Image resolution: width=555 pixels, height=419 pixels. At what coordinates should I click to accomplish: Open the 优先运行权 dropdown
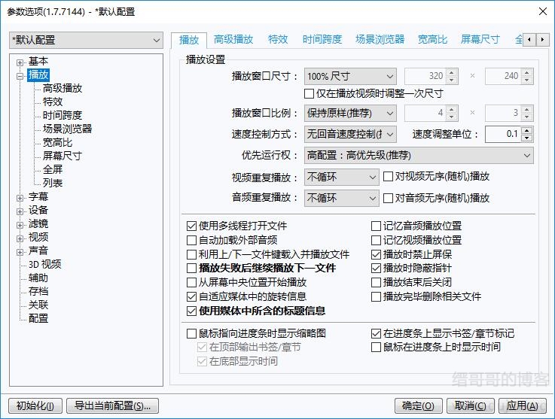[x=419, y=156]
